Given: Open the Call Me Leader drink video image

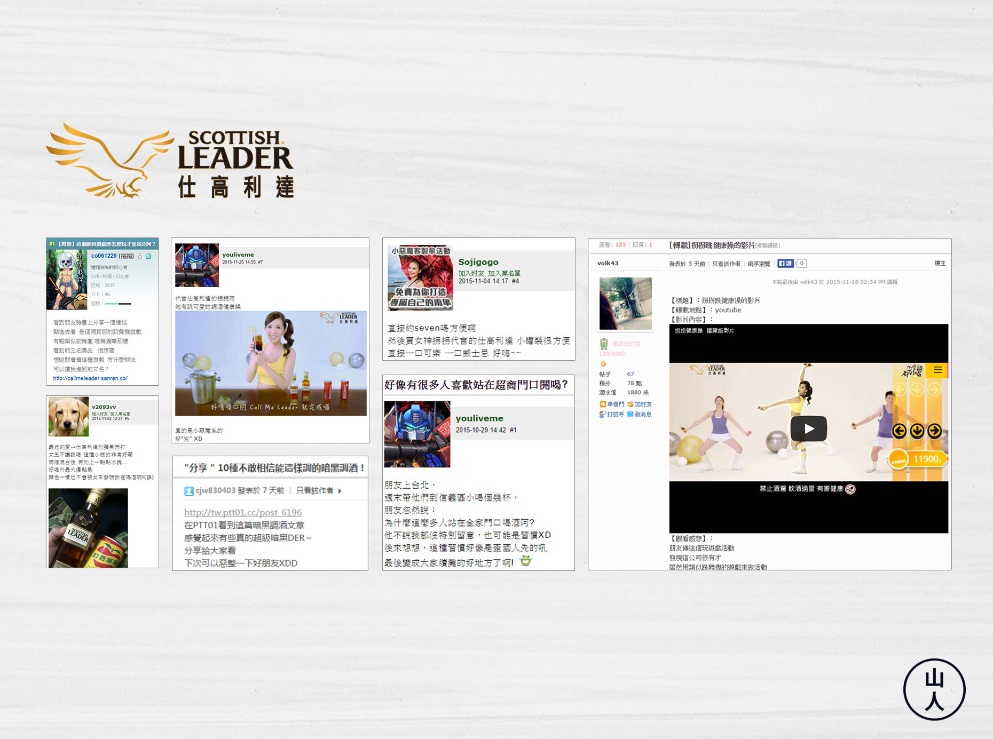Looking at the screenshot, I should click(271, 363).
